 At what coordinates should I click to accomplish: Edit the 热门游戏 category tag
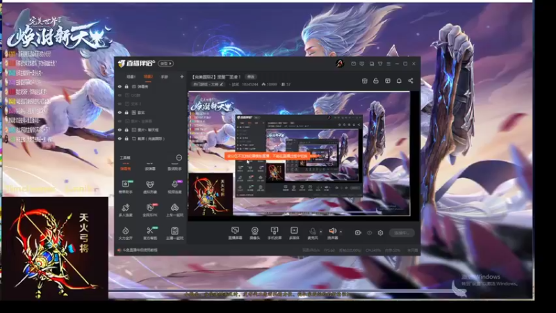pyautogui.click(x=208, y=84)
